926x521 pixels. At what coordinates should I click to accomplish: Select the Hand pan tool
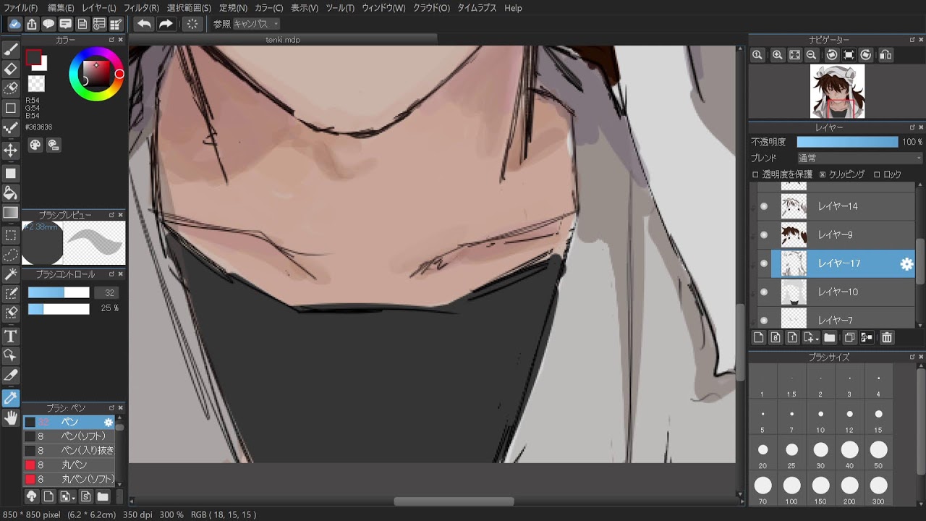(x=11, y=418)
